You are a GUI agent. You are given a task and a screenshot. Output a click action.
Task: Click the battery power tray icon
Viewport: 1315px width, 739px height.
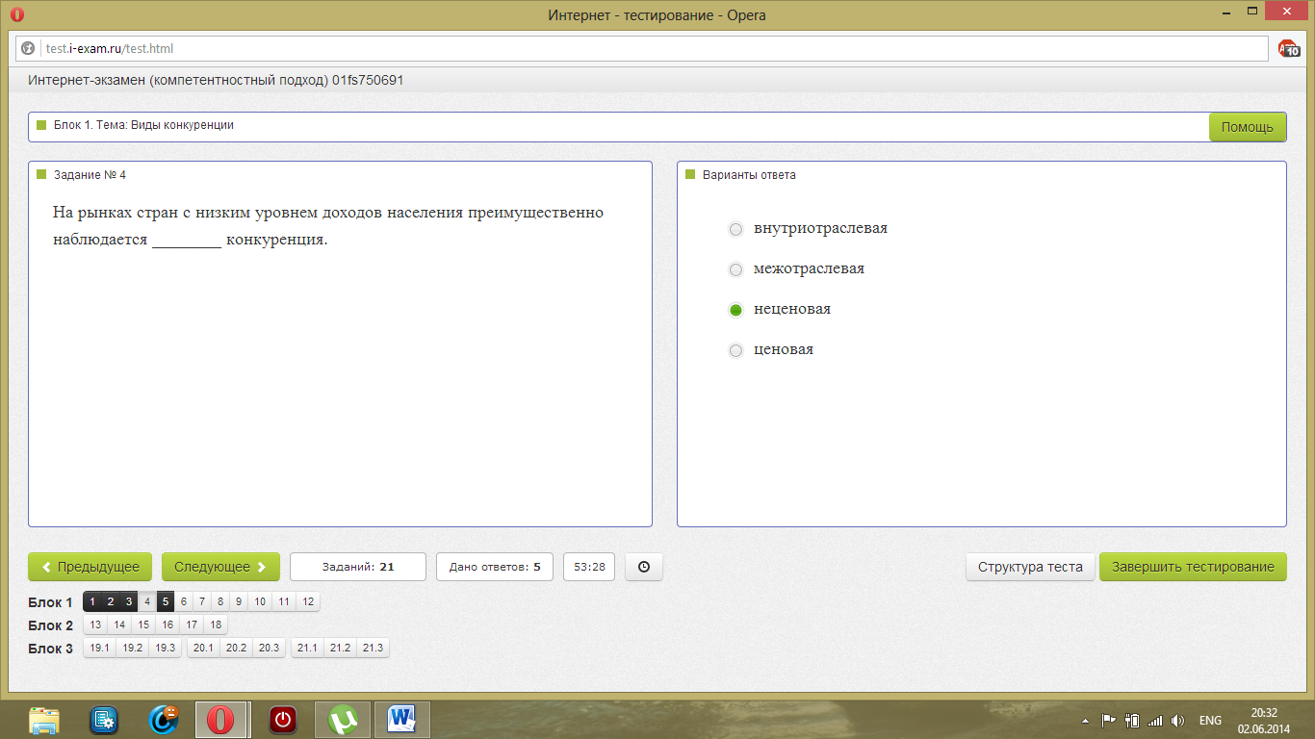tap(1132, 720)
